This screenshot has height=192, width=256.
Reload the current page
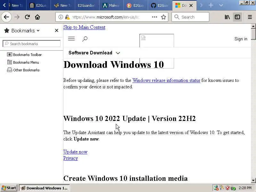click(27, 17)
